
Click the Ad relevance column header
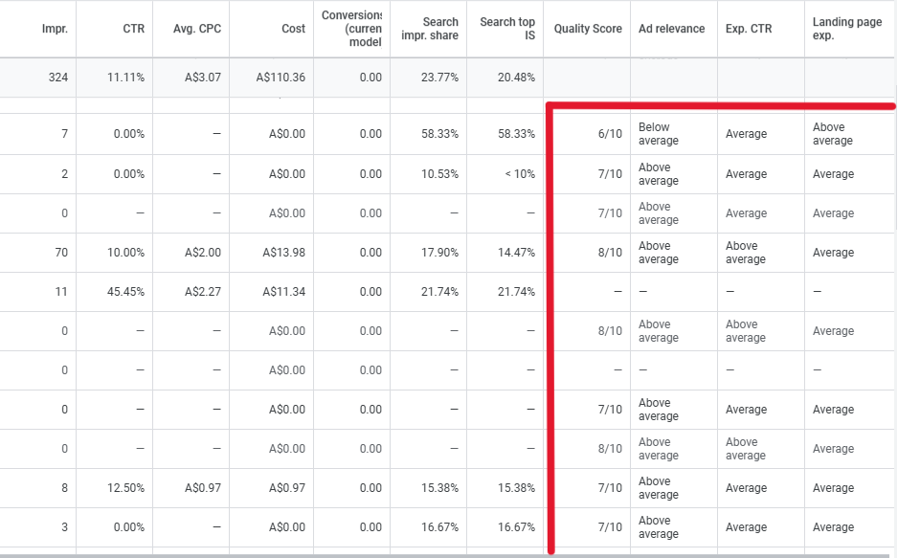(x=671, y=29)
